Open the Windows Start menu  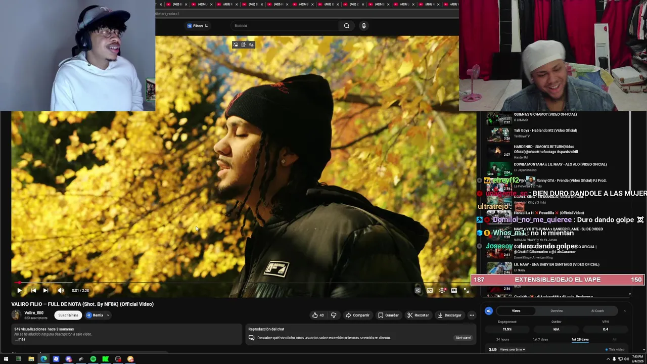pos(7,359)
